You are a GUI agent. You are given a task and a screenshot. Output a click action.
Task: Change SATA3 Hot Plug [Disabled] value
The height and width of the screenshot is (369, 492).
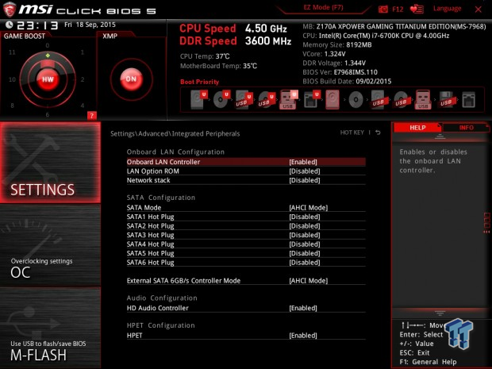click(305, 235)
